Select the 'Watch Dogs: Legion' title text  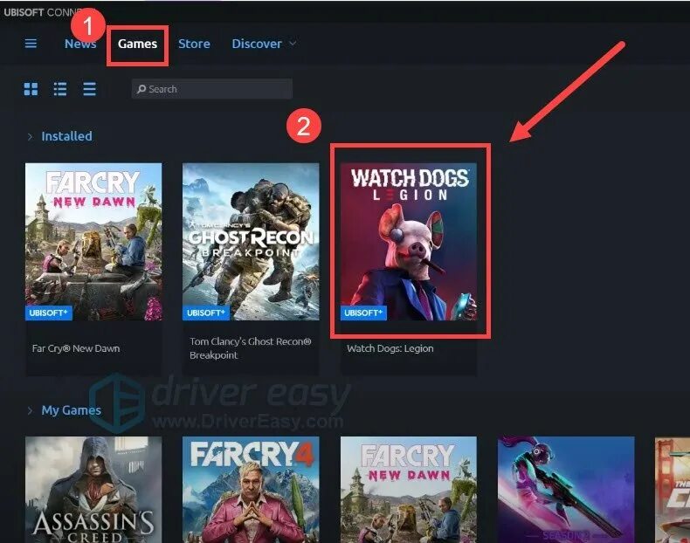pyautogui.click(x=390, y=348)
